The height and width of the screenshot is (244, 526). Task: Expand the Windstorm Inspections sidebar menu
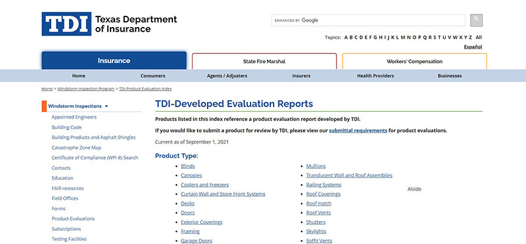(x=78, y=106)
